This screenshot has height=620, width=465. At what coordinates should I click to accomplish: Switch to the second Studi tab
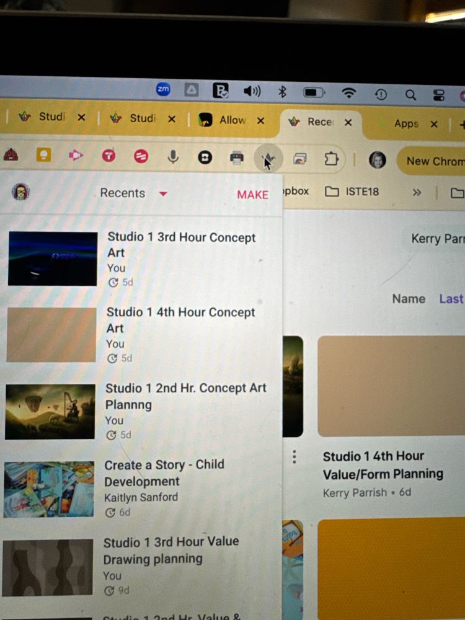pos(143,118)
